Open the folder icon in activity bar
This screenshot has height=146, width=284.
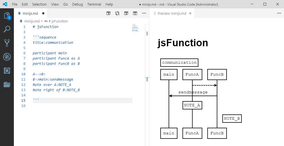coord(7,84)
